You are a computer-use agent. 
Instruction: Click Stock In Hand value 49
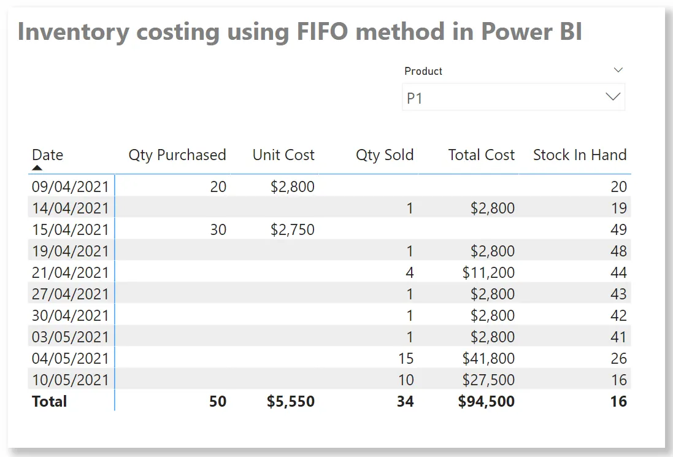[x=618, y=229]
